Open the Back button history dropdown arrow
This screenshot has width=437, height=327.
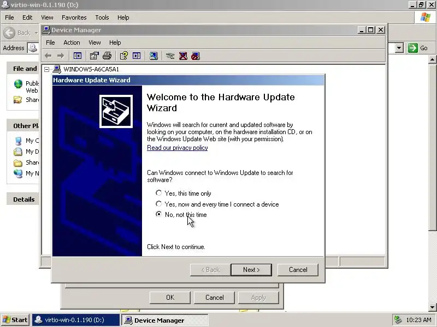(36, 33)
